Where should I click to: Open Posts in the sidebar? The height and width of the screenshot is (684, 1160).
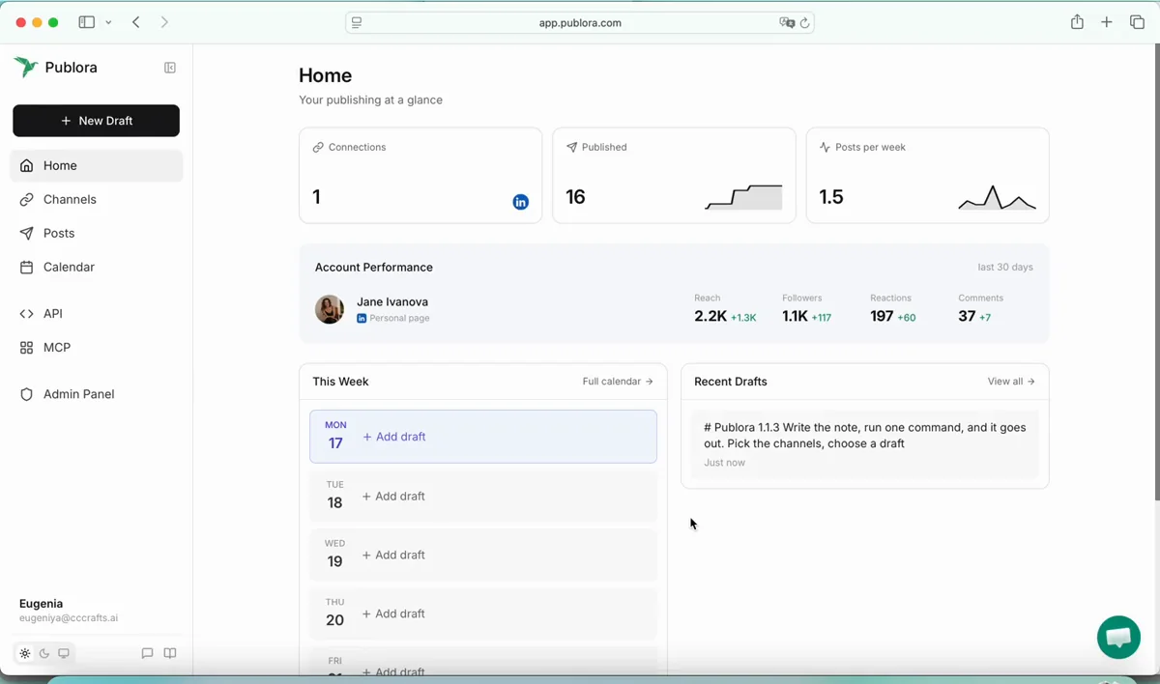click(97, 233)
